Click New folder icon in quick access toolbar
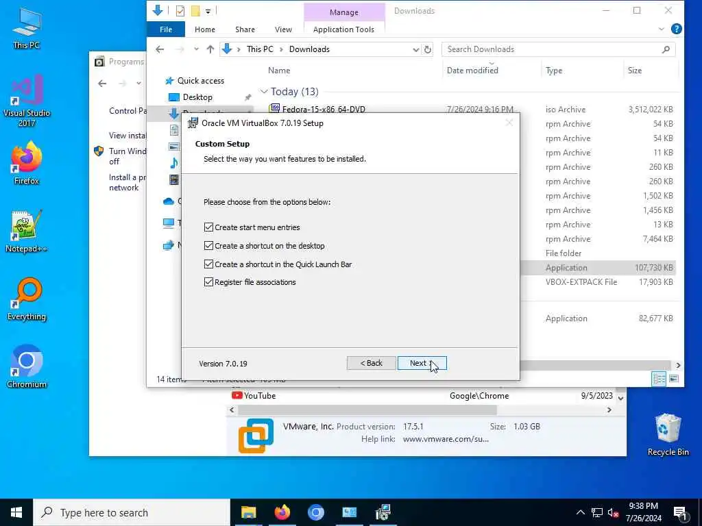Image resolution: width=702 pixels, height=526 pixels. tap(195, 11)
